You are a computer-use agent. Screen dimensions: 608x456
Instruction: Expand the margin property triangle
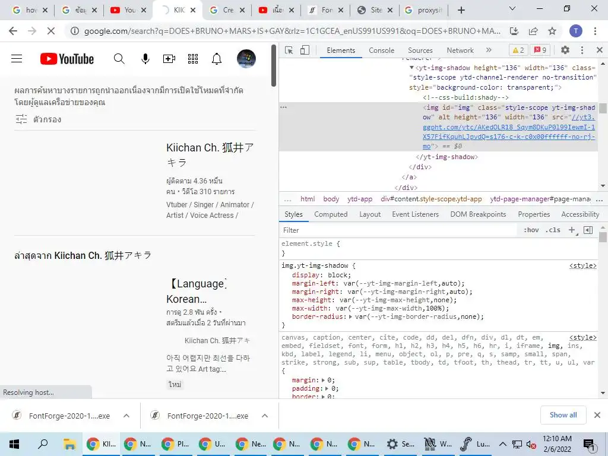coord(324,381)
